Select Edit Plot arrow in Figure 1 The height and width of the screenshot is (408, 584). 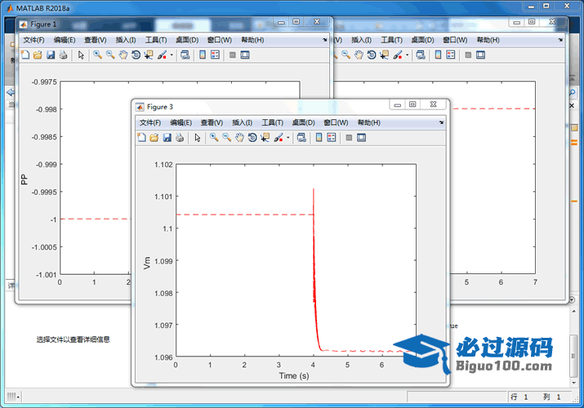tap(81, 55)
